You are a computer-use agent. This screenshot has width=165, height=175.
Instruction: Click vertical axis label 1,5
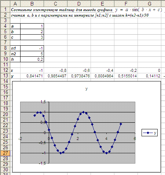tap(43, 102)
